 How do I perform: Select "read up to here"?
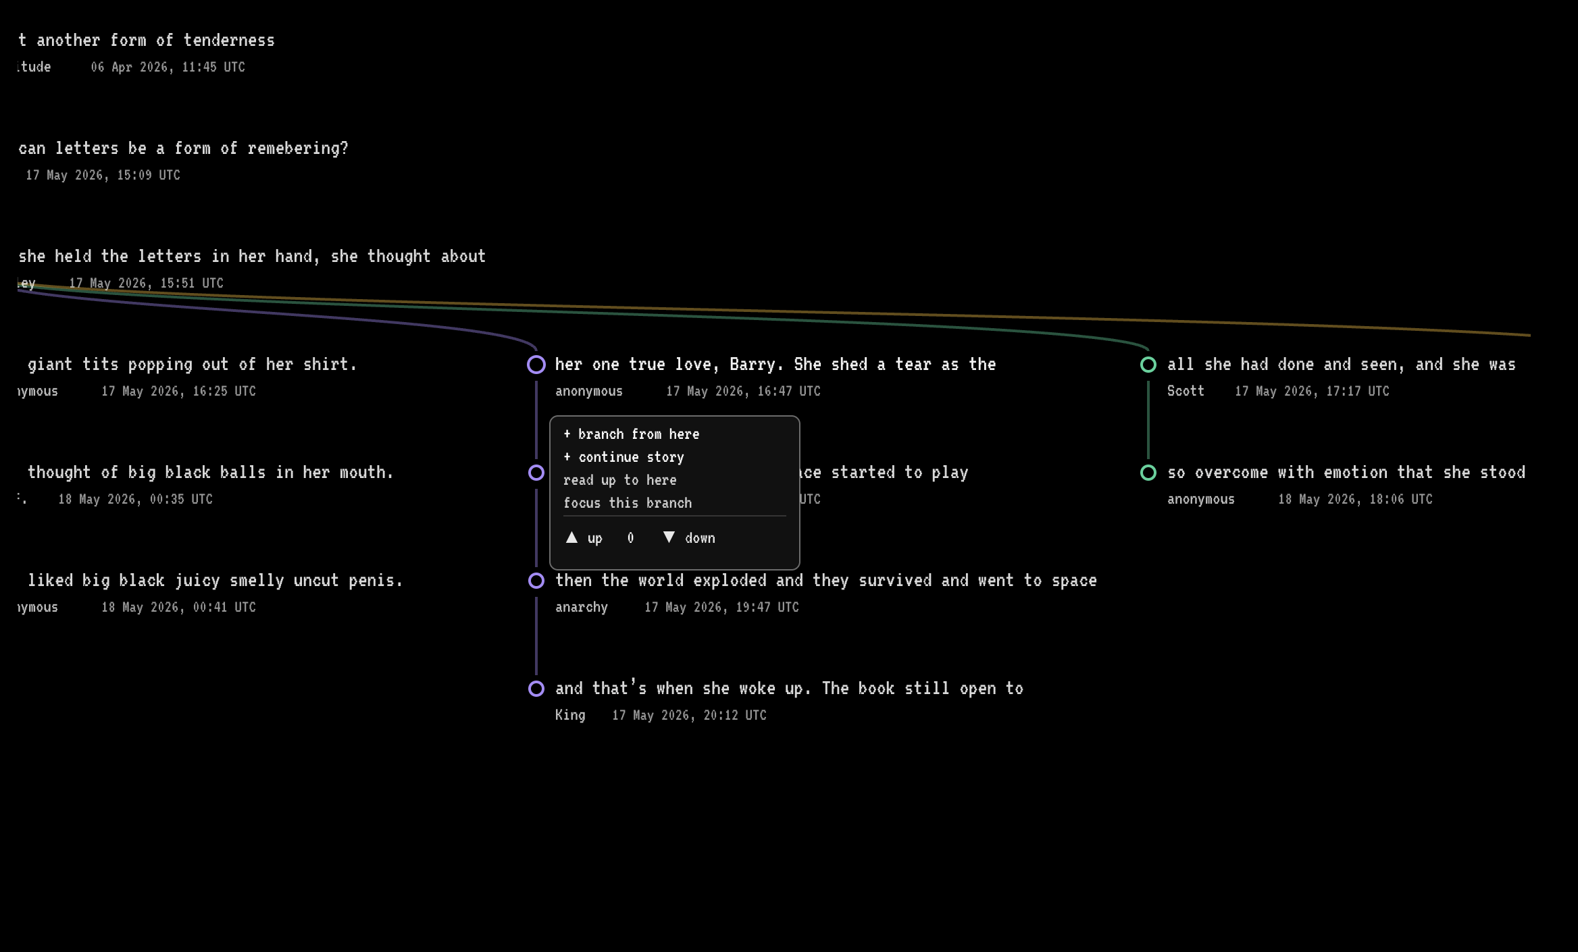(x=620, y=480)
